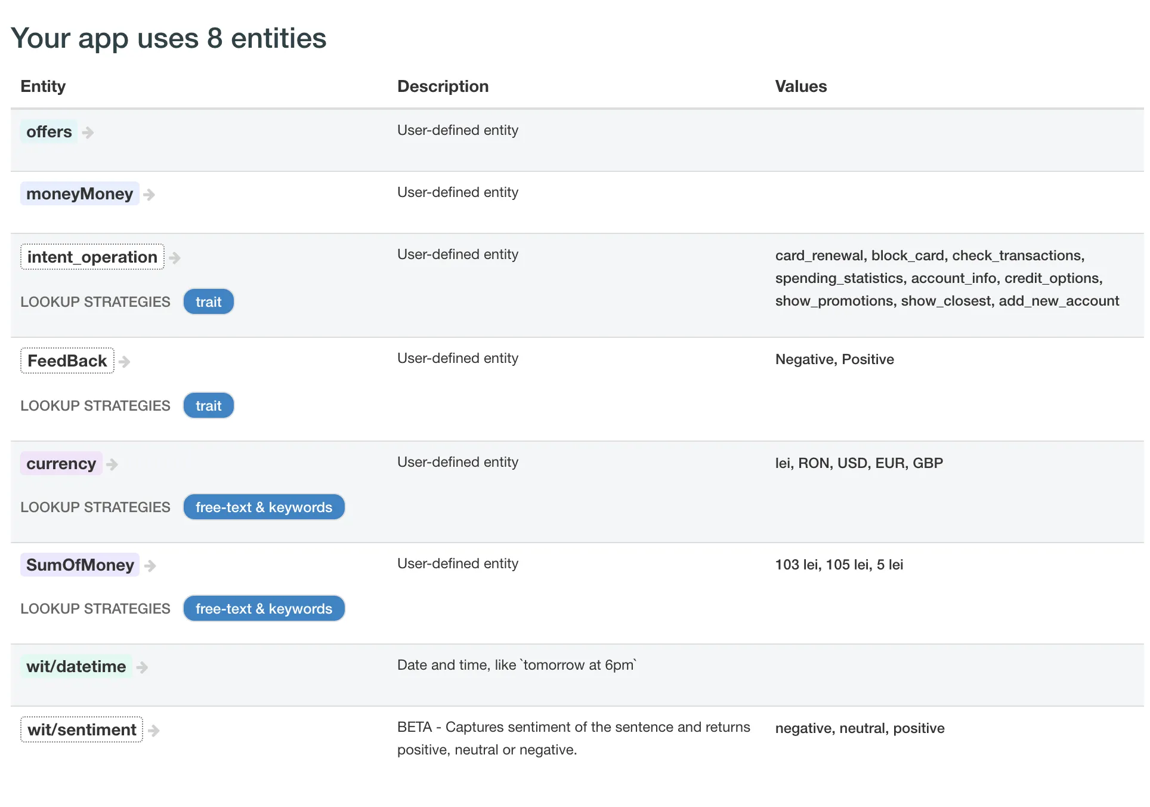Image resolution: width=1150 pixels, height=807 pixels.
Task: Click the arrow next to wit/datetime
Action: click(142, 667)
